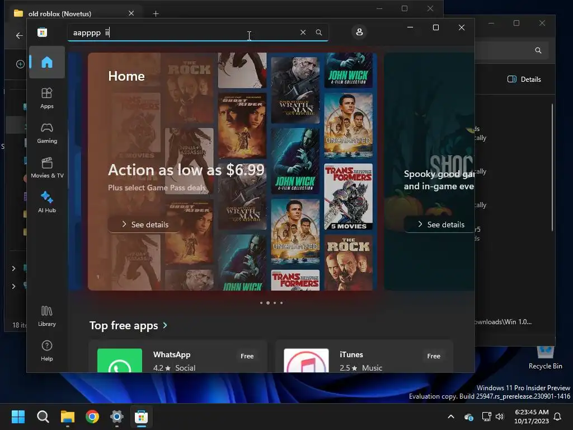Open taskbar Search
Image resolution: width=573 pixels, height=430 pixels.
[43, 417]
